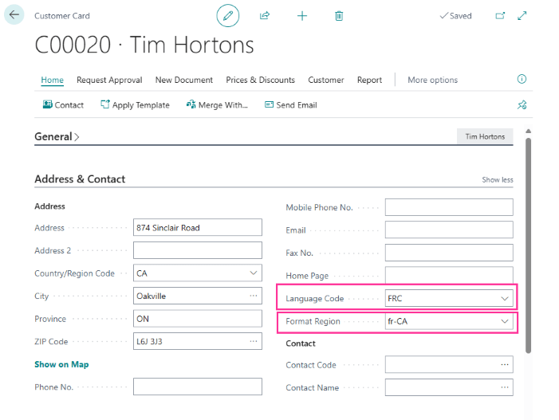Open the Language Code dropdown
Image resolution: width=559 pixels, height=420 pixels.
[504, 299]
